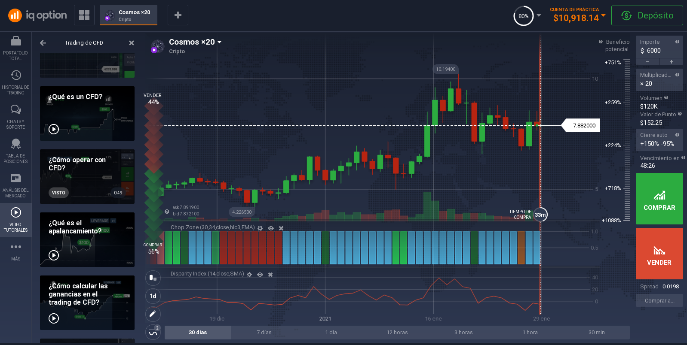Increase Importe with plus button
The image size is (687, 345).
[671, 62]
